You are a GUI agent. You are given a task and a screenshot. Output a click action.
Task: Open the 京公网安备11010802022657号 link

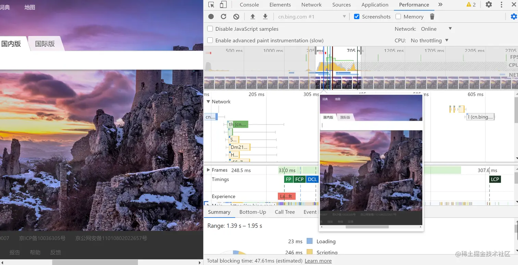pyautogui.click(x=111, y=238)
